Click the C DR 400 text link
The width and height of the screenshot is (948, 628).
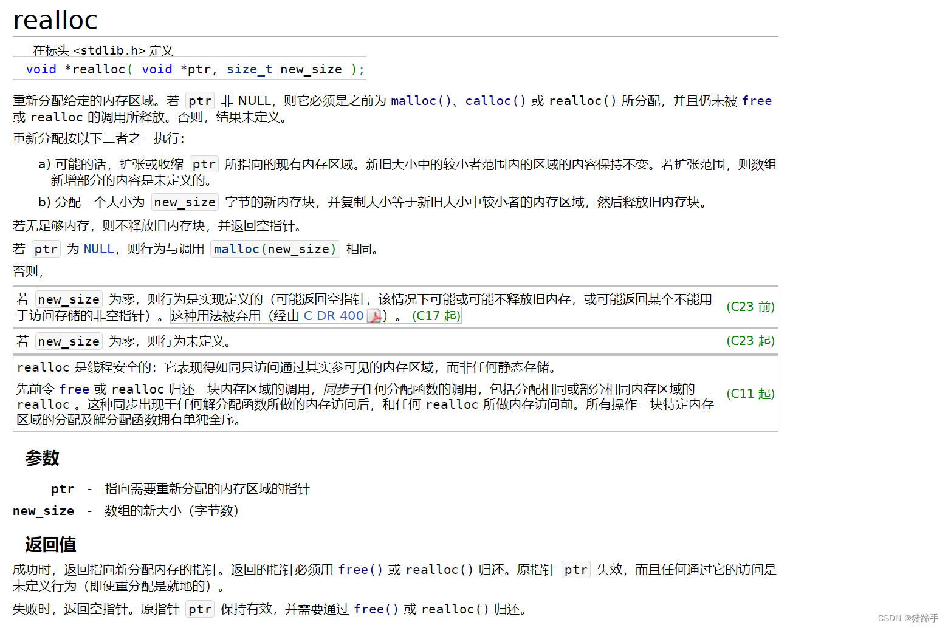pyautogui.click(x=334, y=315)
